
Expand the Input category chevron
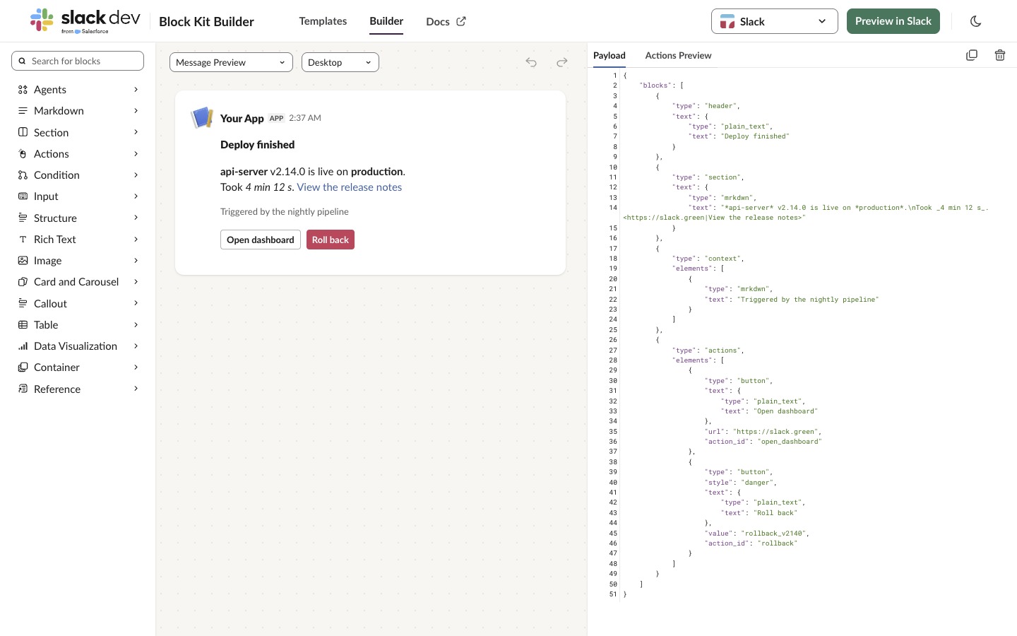[136, 196]
